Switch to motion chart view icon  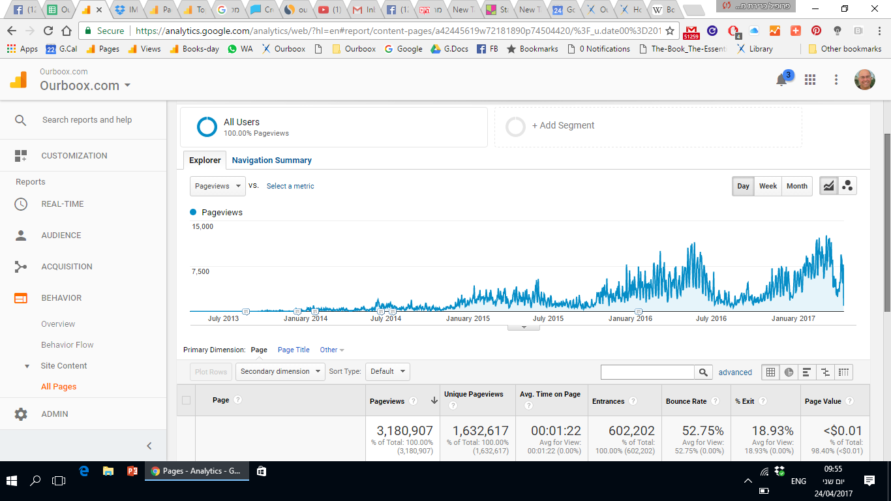point(847,186)
